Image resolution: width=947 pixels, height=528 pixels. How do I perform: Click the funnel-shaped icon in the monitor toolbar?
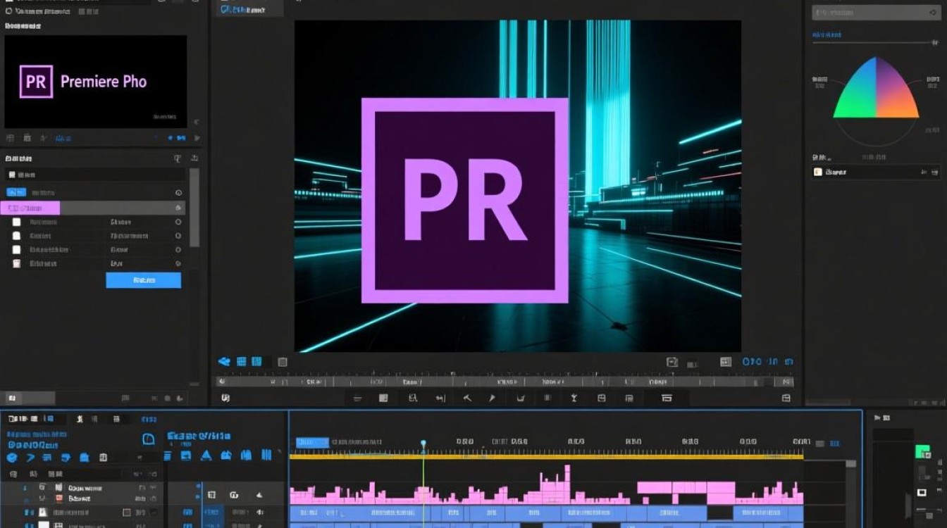pyautogui.click(x=574, y=398)
